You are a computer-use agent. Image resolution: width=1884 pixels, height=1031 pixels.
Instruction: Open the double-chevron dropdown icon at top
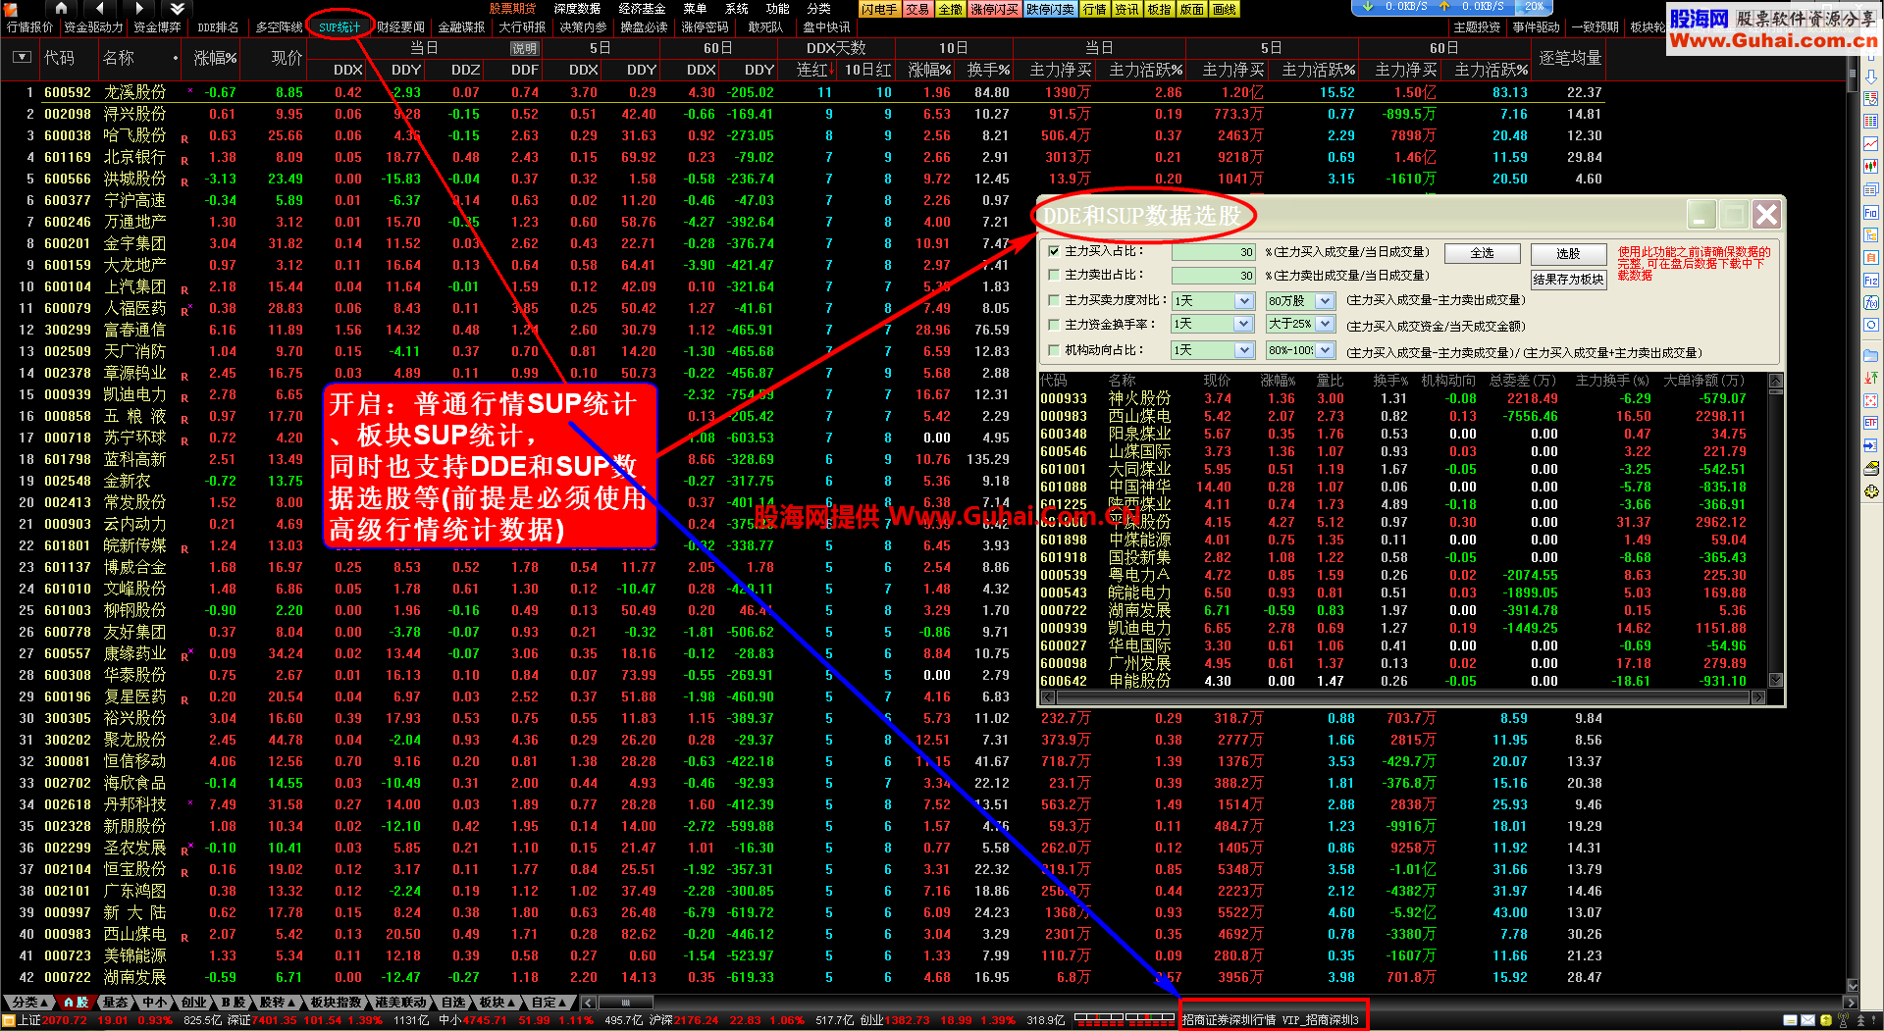click(178, 8)
